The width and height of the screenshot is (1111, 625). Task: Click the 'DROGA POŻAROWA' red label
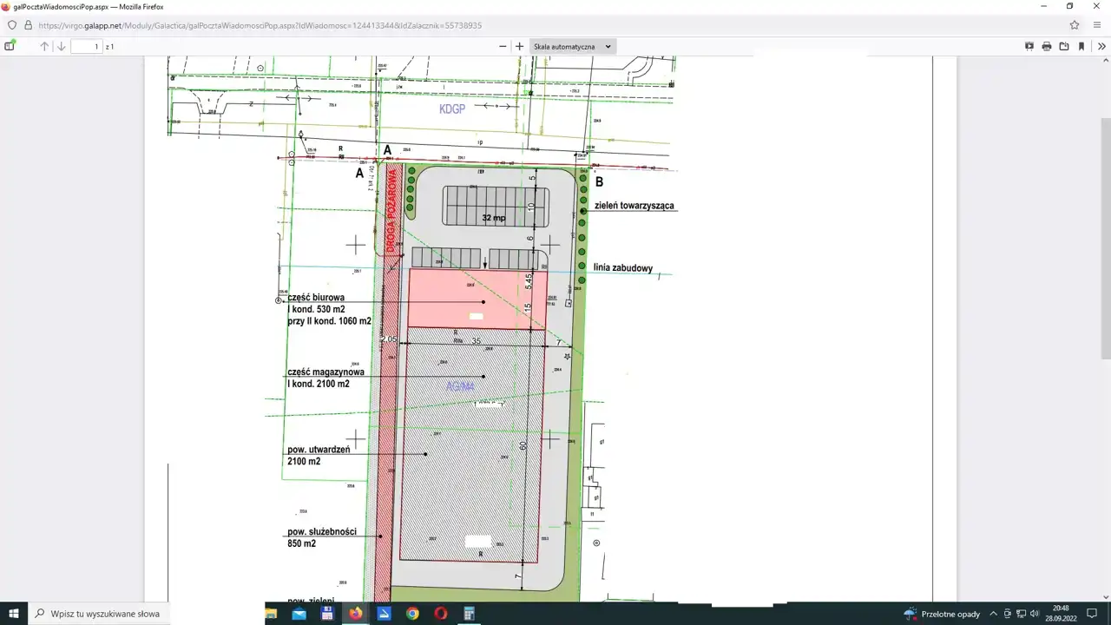tap(391, 211)
